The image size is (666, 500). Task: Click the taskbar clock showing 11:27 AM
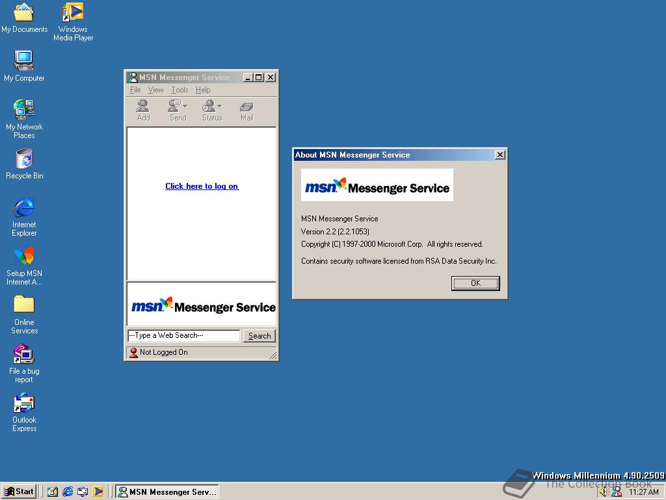pyautogui.click(x=643, y=492)
